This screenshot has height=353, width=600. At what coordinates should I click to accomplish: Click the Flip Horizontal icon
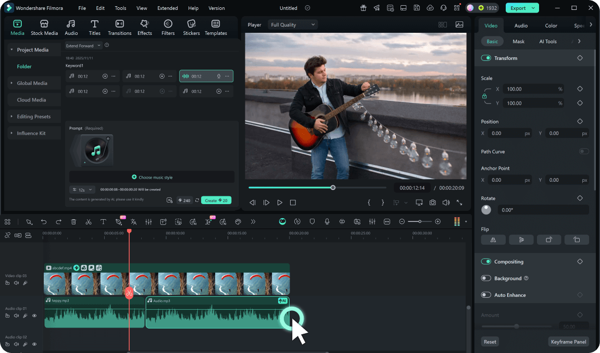tap(493, 240)
